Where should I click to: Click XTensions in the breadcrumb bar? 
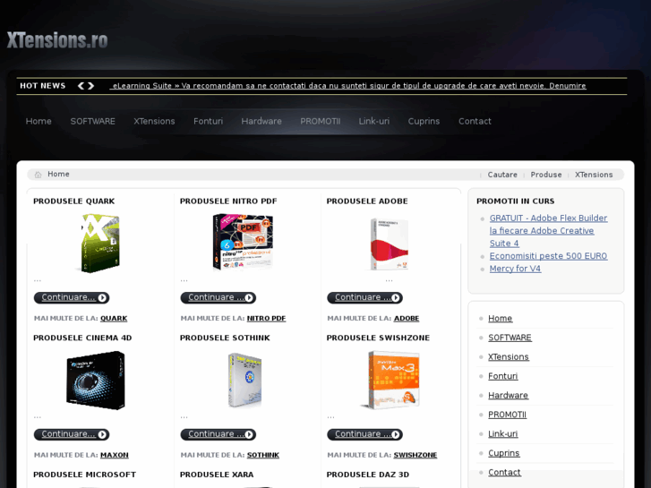594,175
